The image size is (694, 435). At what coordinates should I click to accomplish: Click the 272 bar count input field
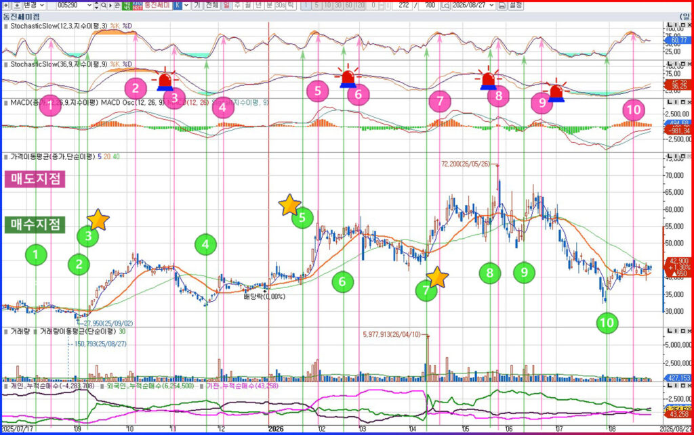pyautogui.click(x=403, y=5)
